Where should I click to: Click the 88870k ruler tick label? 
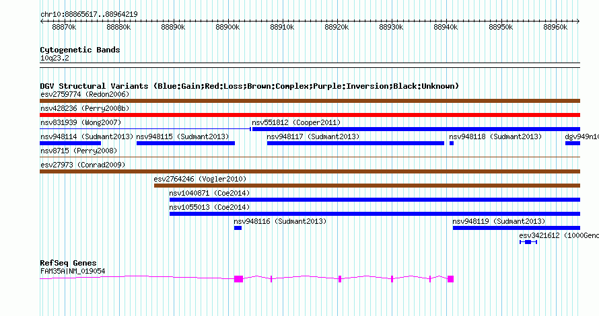click(64, 28)
